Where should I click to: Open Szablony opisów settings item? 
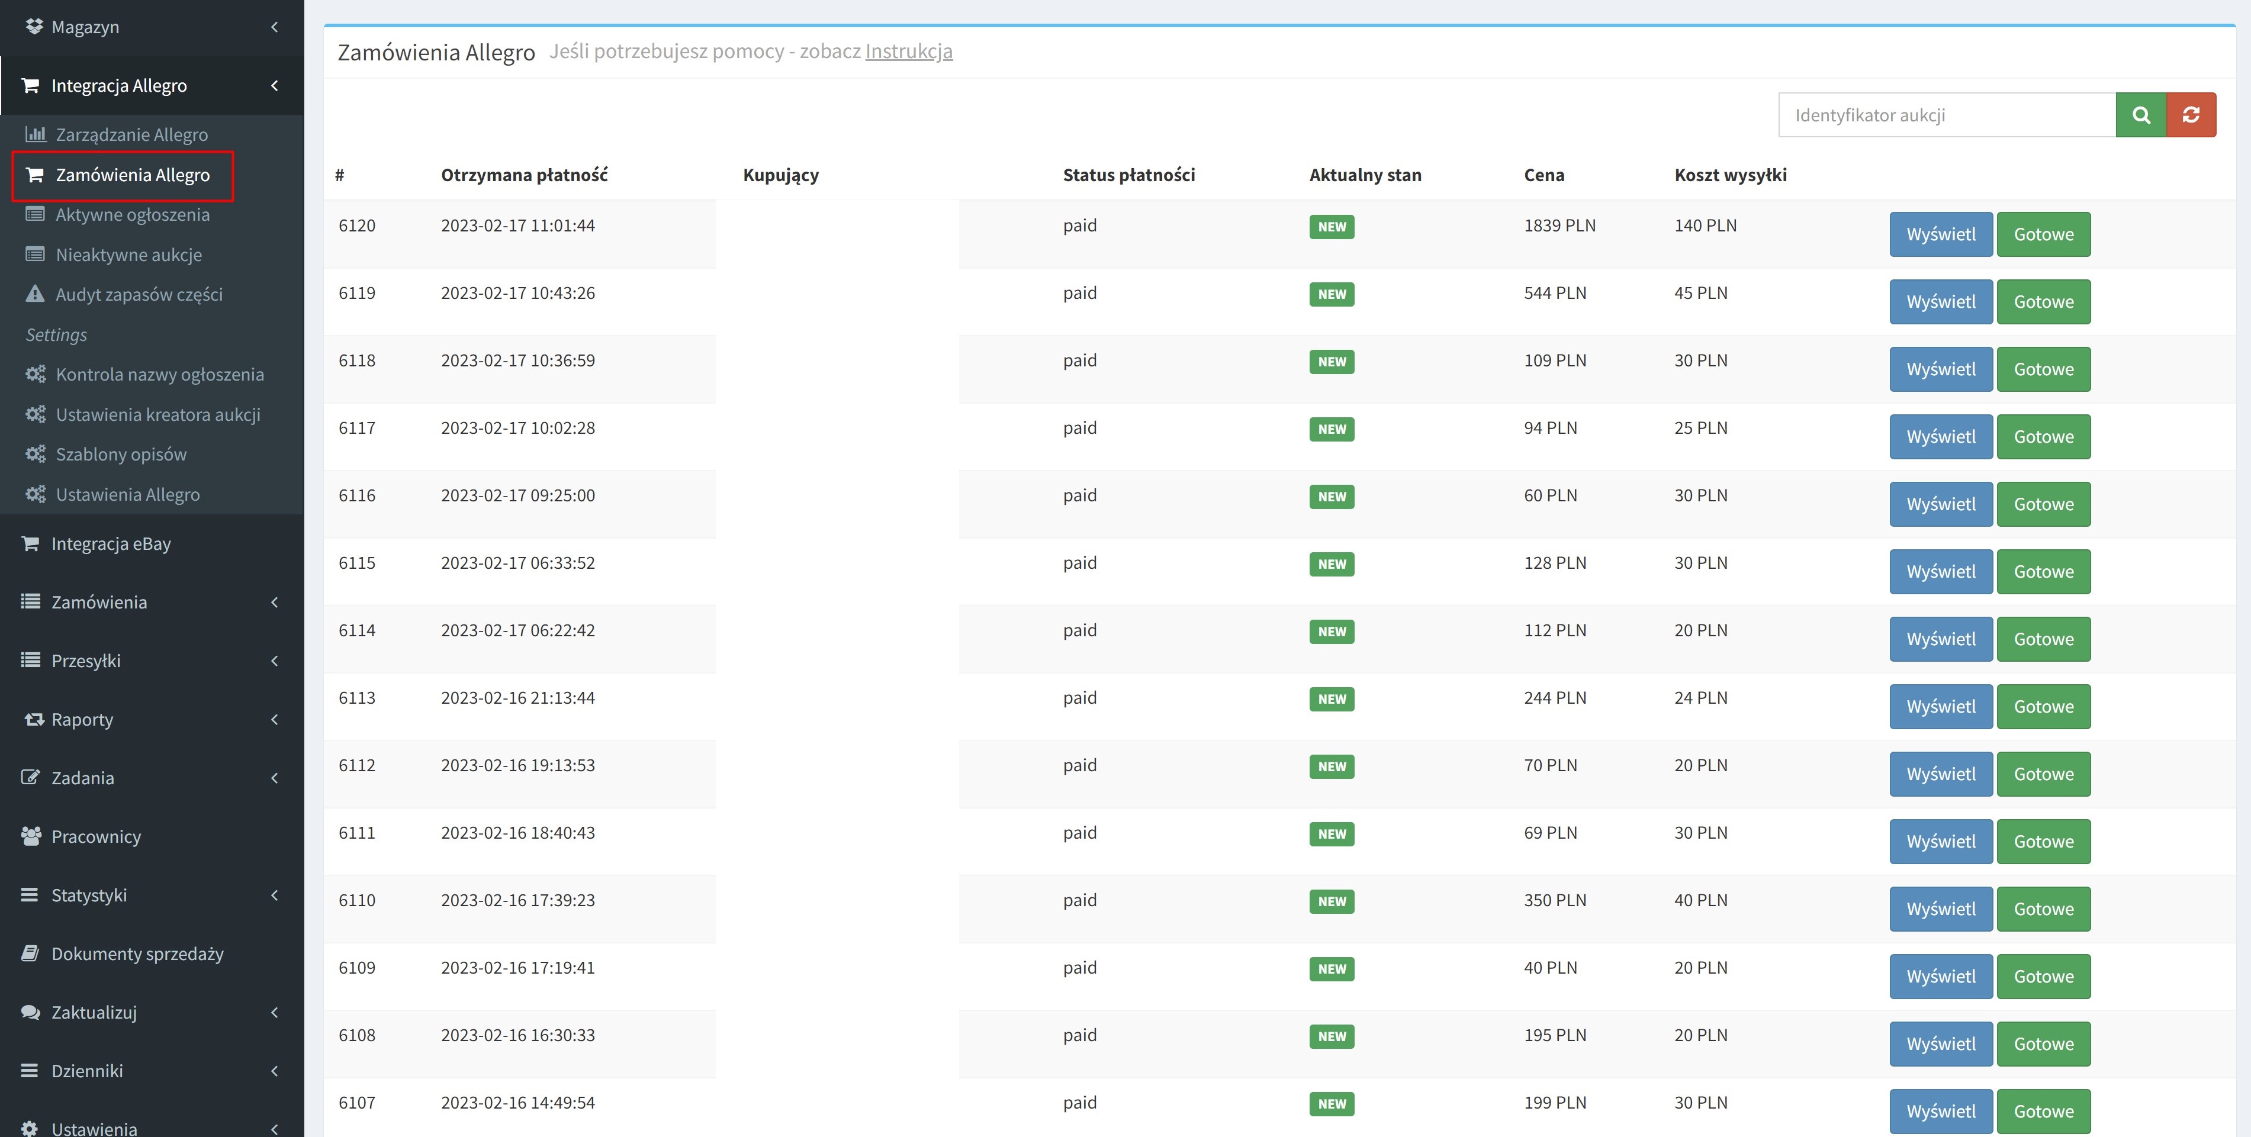pos(121,454)
